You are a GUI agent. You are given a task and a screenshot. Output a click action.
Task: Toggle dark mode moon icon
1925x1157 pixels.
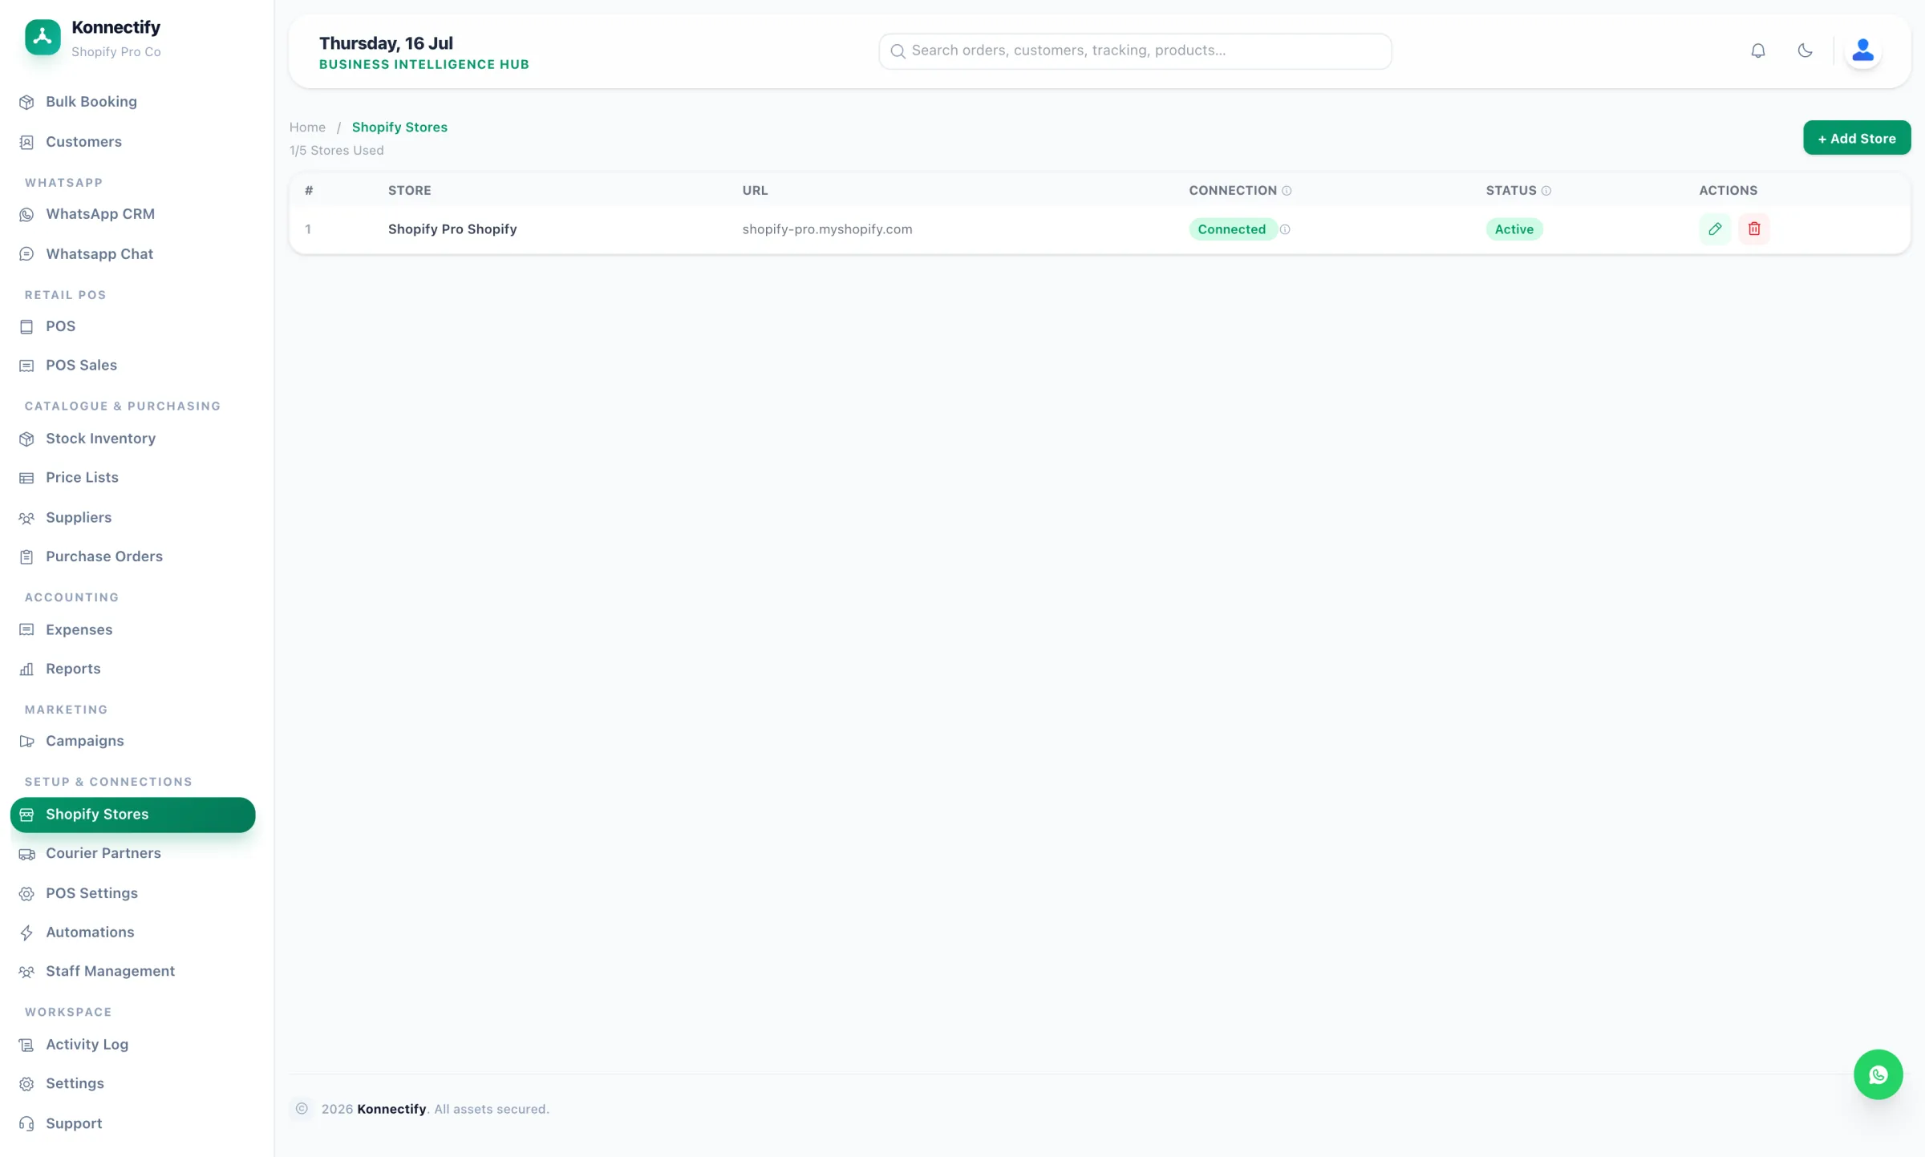(x=1805, y=51)
